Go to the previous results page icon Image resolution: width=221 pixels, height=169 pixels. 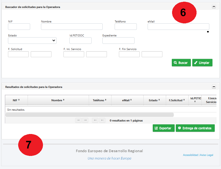tap(85, 120)
